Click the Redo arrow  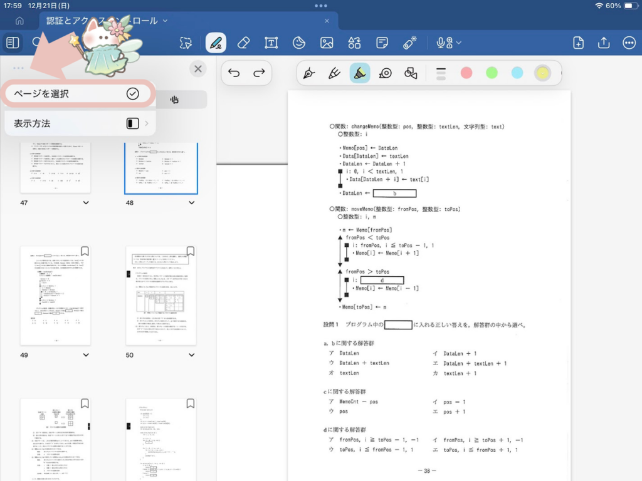click(259, 73)
